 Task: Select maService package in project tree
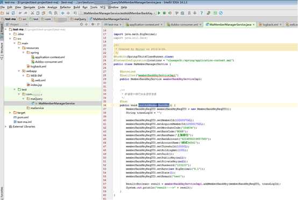36,108
